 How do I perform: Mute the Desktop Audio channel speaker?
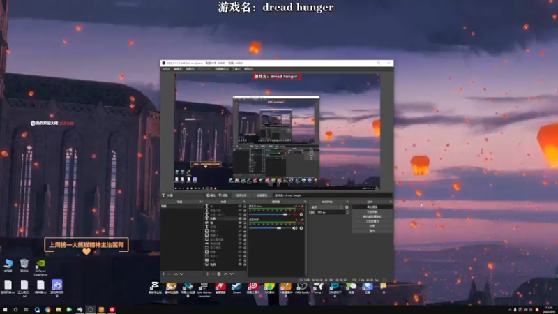(294, 228)
